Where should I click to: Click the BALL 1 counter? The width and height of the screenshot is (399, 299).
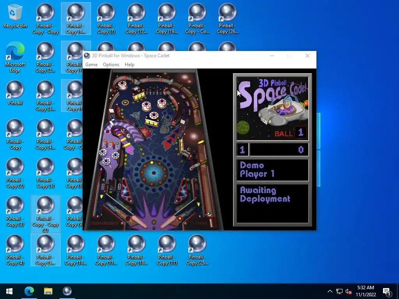[291, 133]
